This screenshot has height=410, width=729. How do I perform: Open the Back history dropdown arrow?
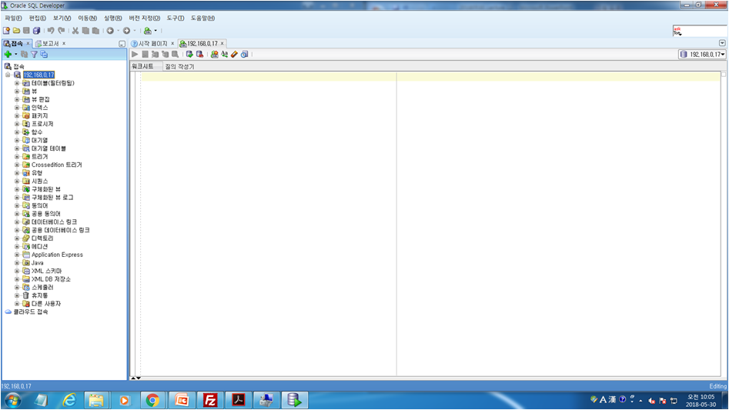[x=118, y=31]
